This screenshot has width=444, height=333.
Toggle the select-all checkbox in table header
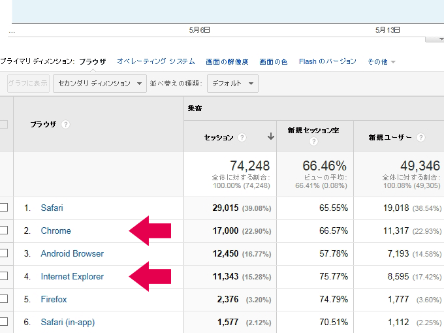3,124
